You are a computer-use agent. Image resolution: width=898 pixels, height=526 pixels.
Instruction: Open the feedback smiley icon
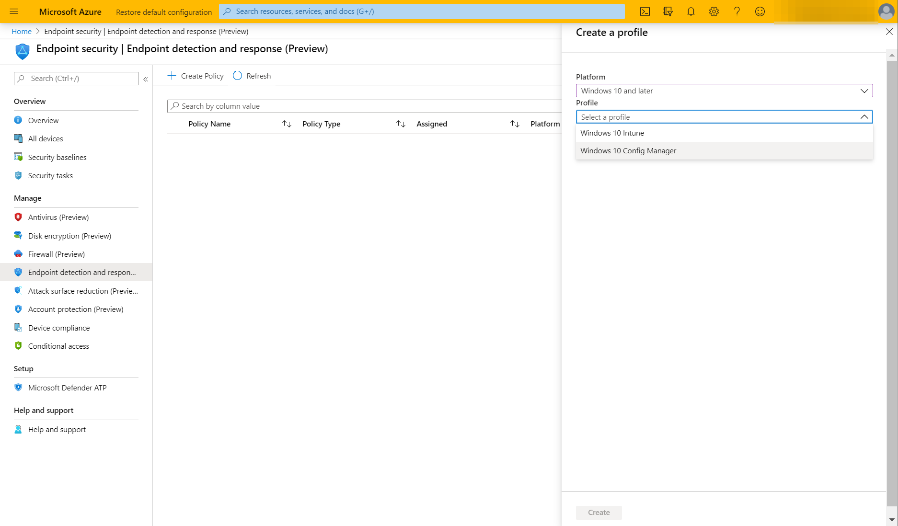(760, 11)
